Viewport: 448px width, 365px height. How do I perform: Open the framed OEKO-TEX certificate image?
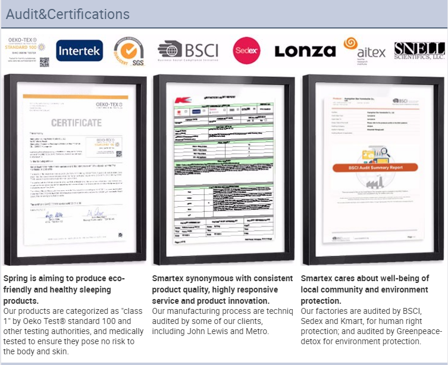coord(75,169)
